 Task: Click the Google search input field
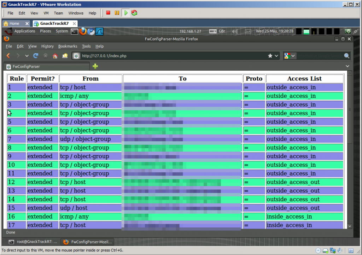[x=320, y=56]
